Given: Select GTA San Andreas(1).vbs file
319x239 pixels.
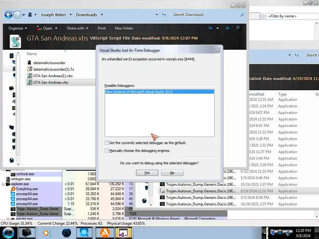Looking at the screenshot, I should pyautogui.click(x=53, y=76).
